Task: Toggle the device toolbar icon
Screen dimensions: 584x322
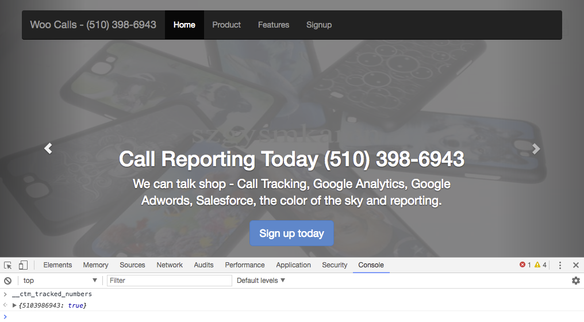Action: 23,265
